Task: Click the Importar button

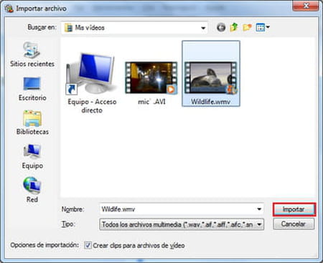Action: [x=294, y=209]
